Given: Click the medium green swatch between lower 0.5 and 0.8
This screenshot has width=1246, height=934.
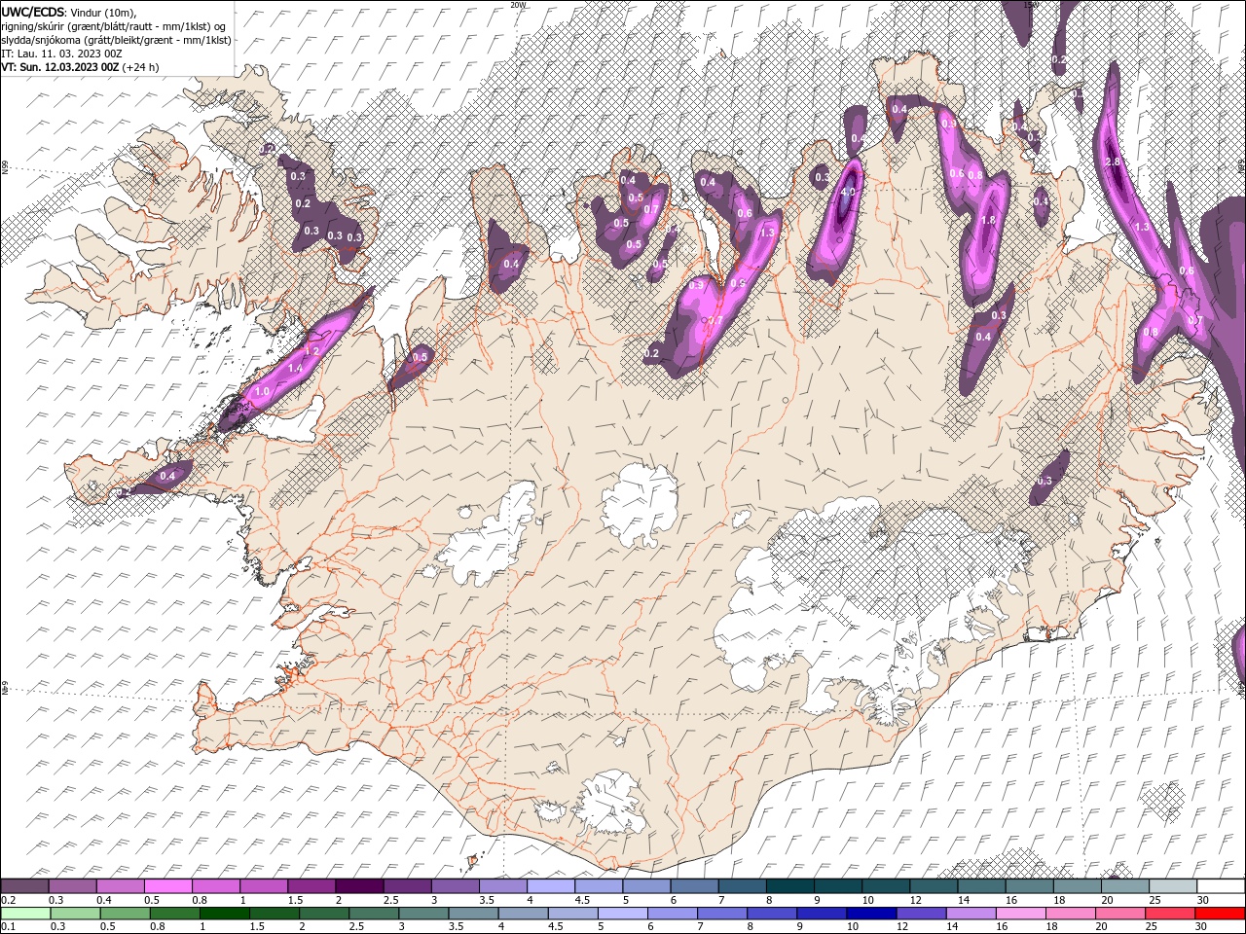Looking at the screenshot, I should 125,914.
